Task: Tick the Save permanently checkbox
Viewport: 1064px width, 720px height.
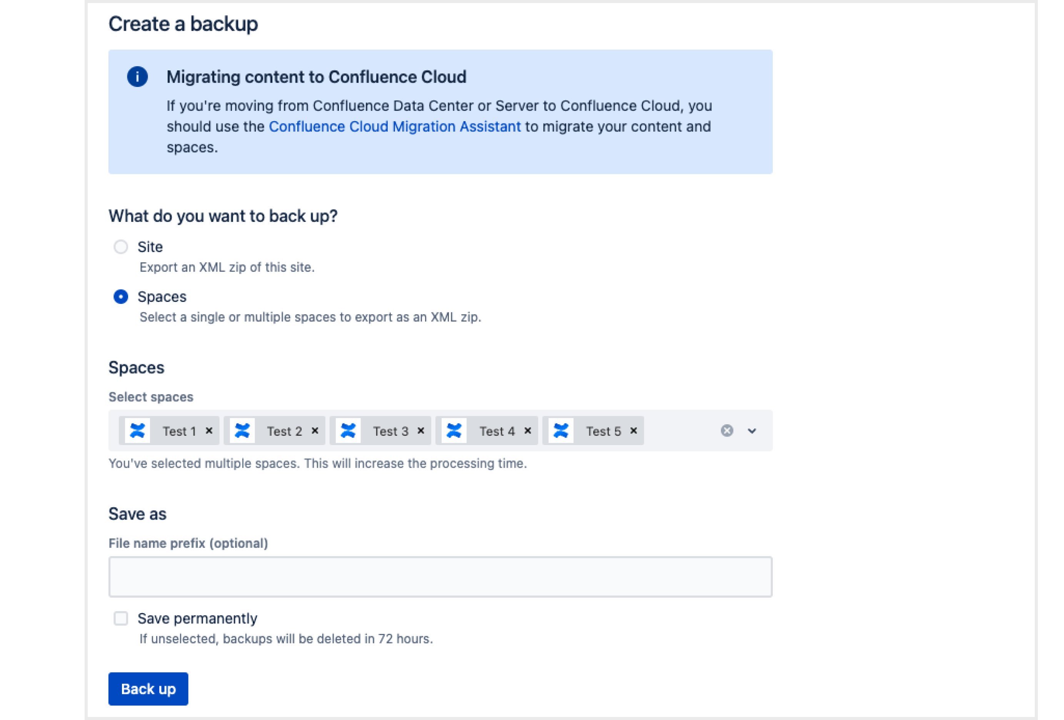Action: coord(121,619)
